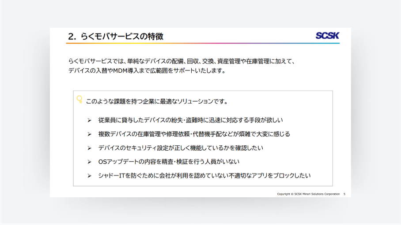Viewport: 401px width, 225px height.
Task: Click the slide title "2. らくモバサービスの特徴"
Action: point(116,37)
